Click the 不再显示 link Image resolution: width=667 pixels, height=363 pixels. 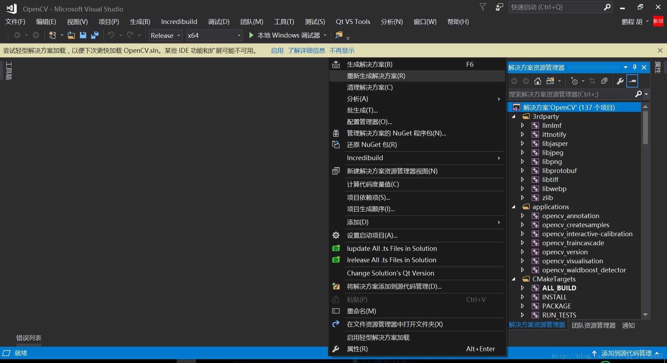click(x=342, y=51)
